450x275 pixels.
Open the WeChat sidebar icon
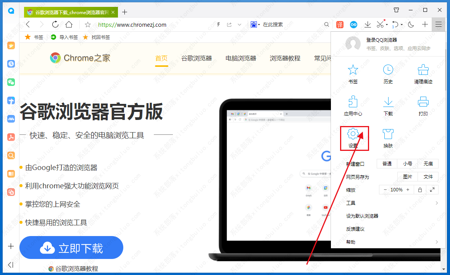pyautogui.click(x=11, y=82)
